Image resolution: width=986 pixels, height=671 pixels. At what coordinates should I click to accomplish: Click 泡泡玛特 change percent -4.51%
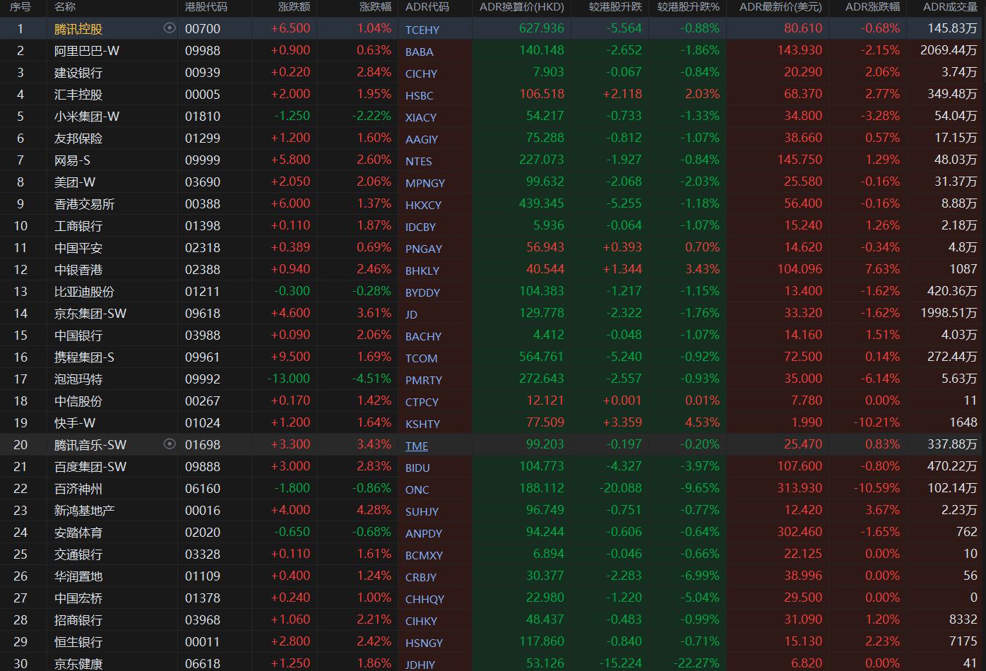pyautogui.click(x=372, y=378)
